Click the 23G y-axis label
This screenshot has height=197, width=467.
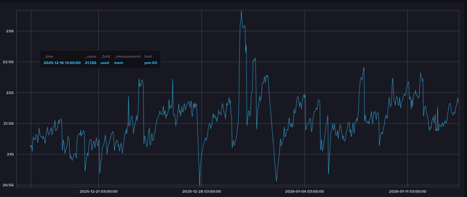tap(10, 31)
